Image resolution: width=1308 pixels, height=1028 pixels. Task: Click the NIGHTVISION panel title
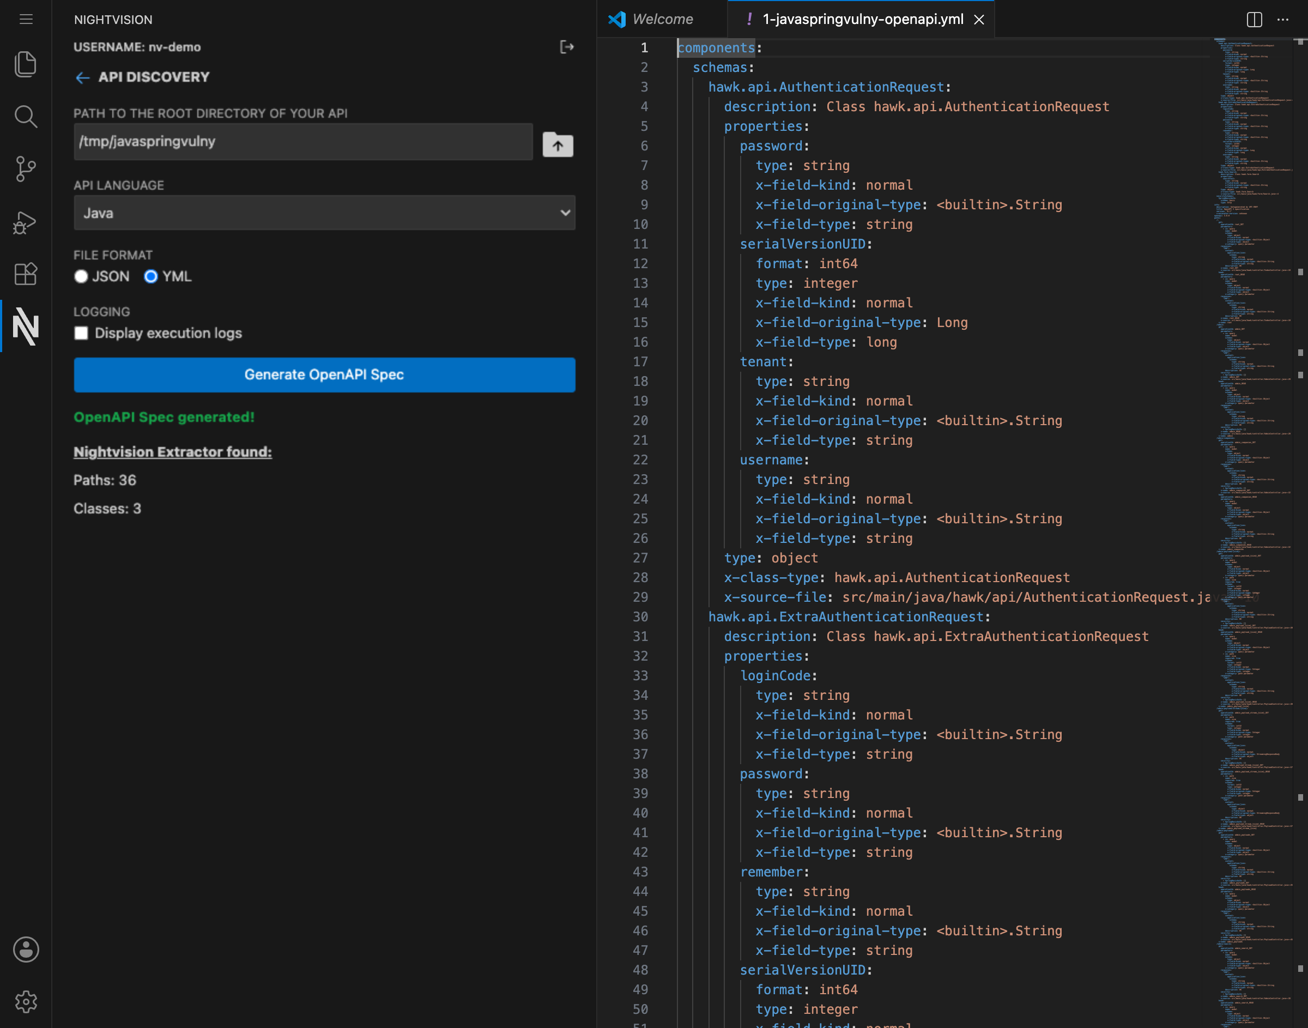(113, 20)
